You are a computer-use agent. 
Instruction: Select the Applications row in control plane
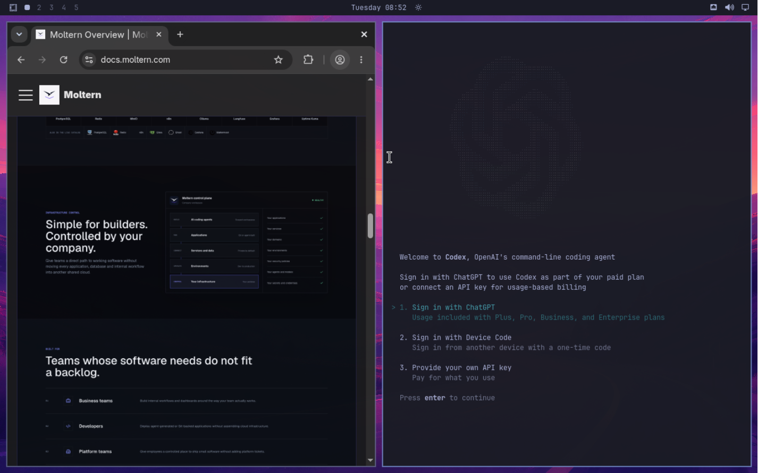pyautogui.click(x=214, y=235)
